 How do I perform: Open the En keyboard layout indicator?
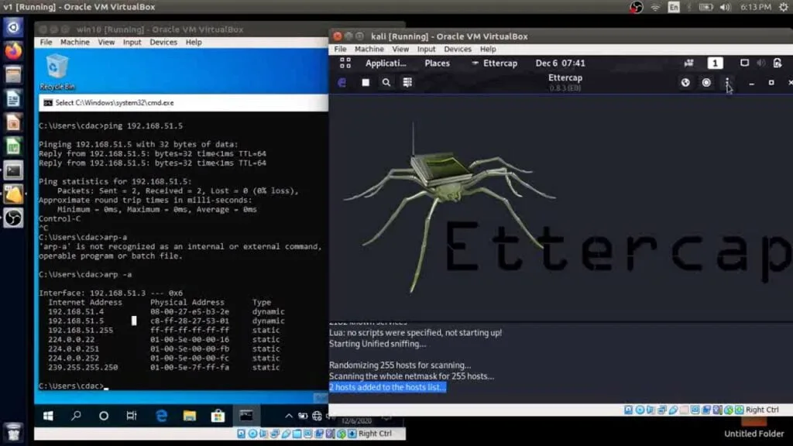(x=674, y=7)
